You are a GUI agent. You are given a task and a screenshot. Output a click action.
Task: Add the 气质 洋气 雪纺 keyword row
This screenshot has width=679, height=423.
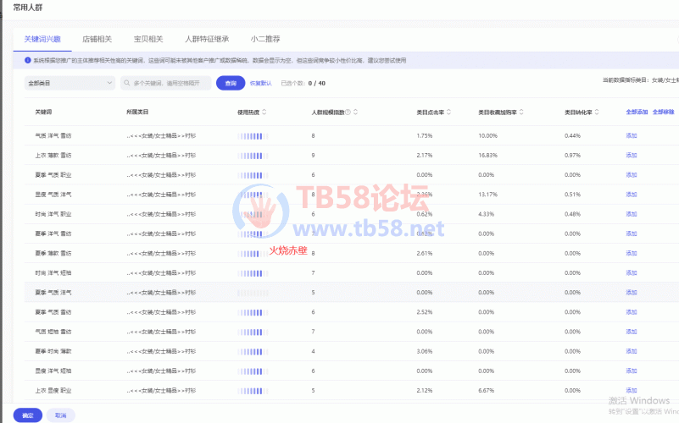click(631, 135)
